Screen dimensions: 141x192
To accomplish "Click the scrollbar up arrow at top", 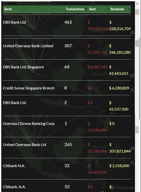I will point(137,4).
